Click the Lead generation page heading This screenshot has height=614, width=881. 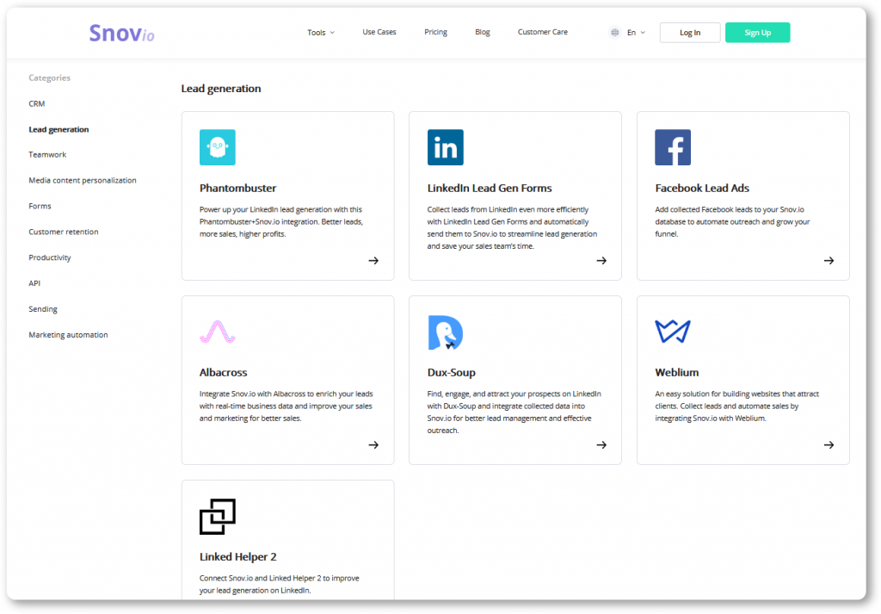click(x=221, y=89)
